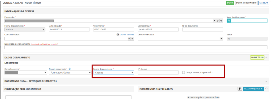
Task: Click the plus-square icon of Dividir valores
Action: (x=118, y=35)
